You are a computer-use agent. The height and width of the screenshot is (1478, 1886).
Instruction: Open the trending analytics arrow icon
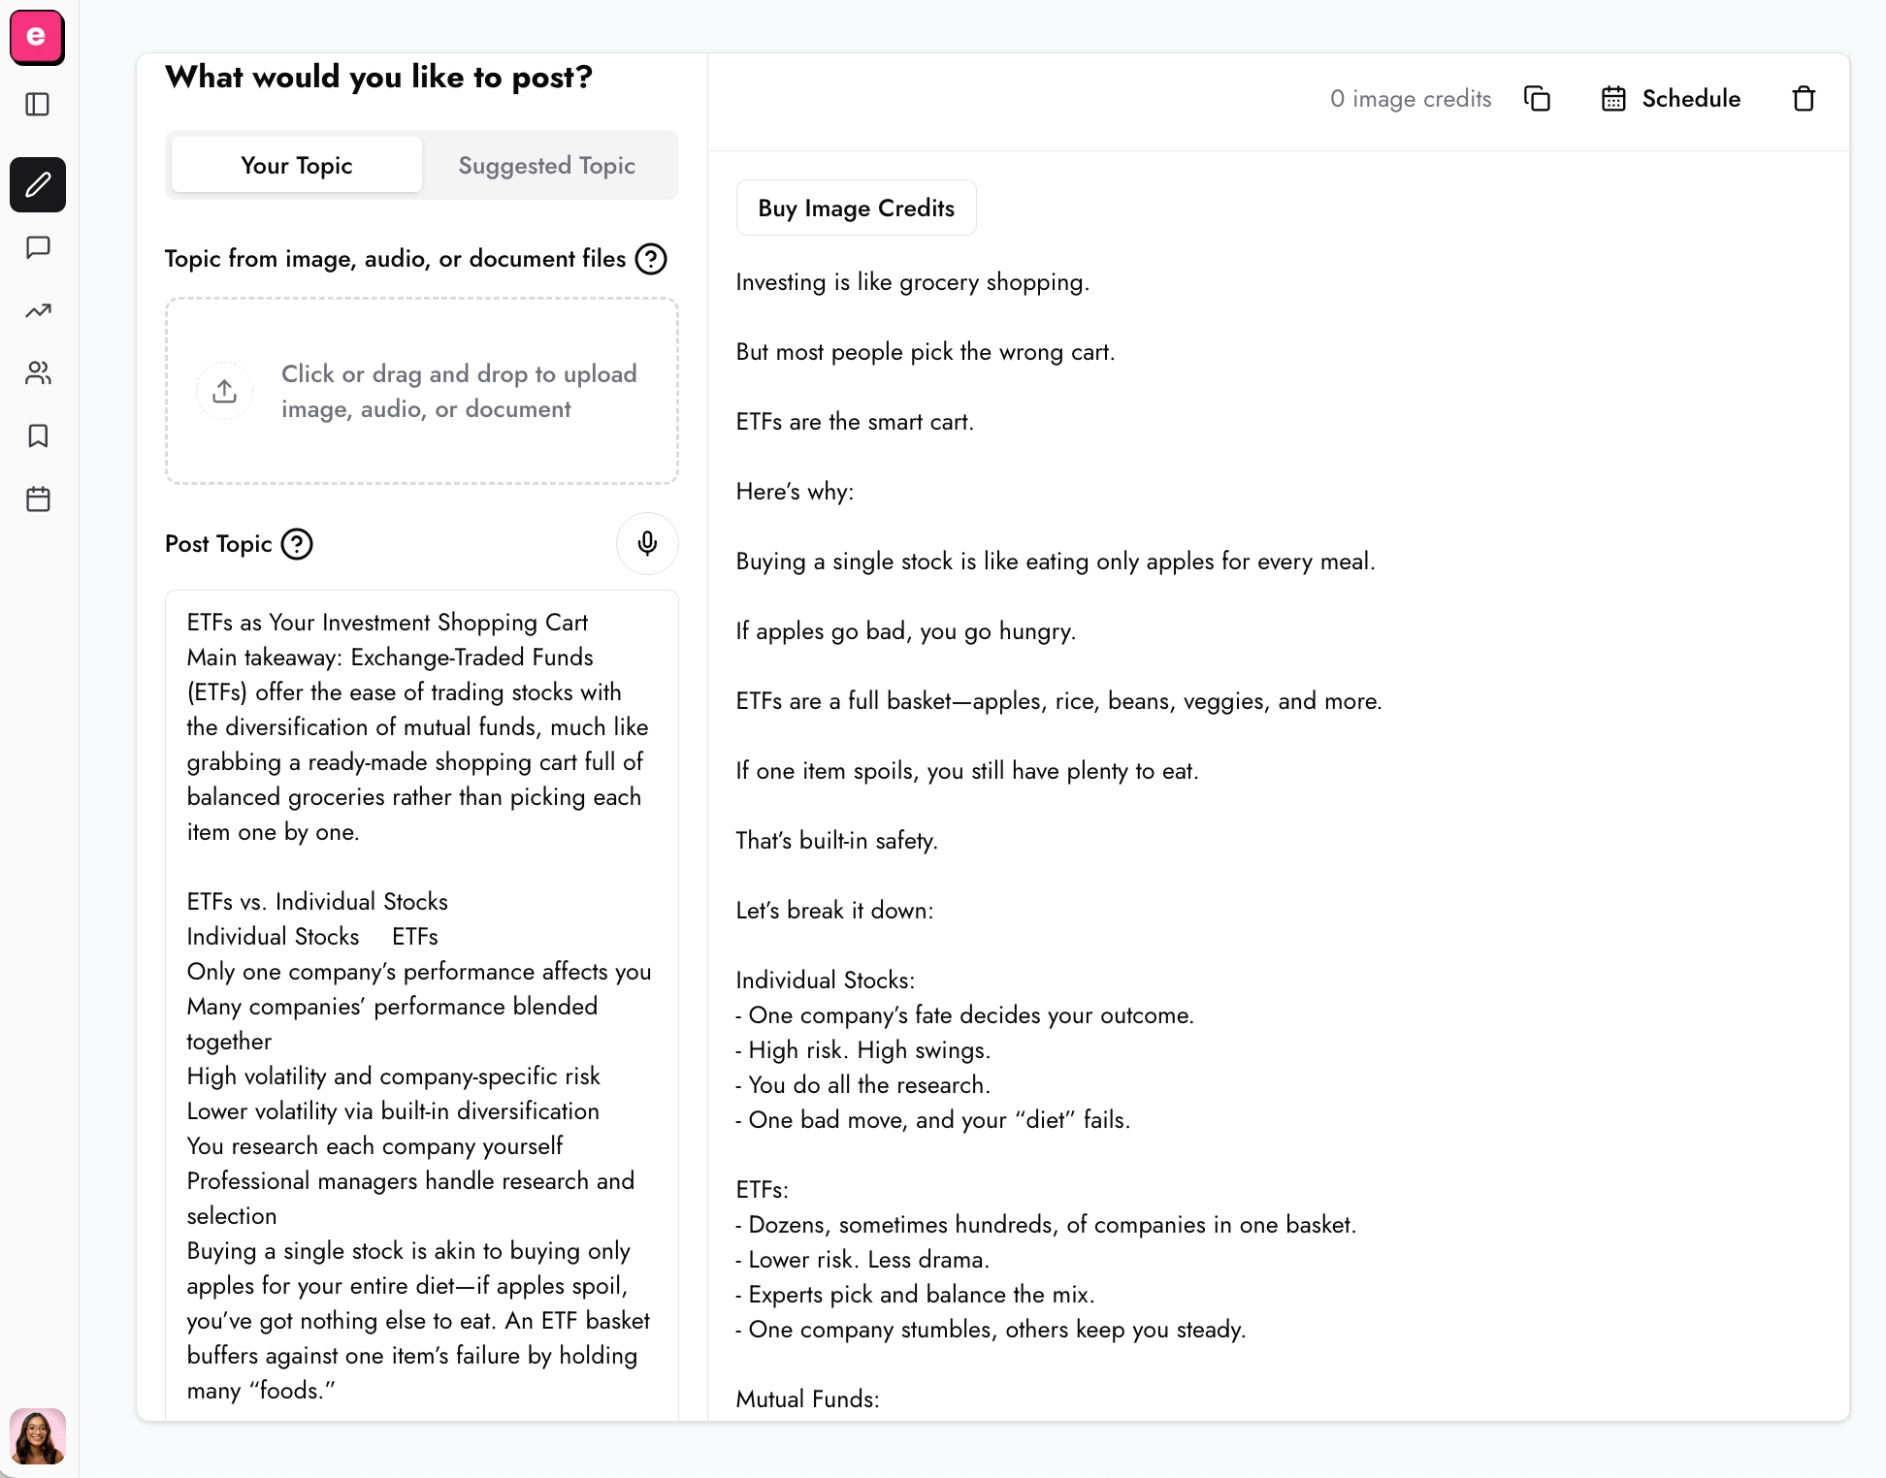(38, 310)
